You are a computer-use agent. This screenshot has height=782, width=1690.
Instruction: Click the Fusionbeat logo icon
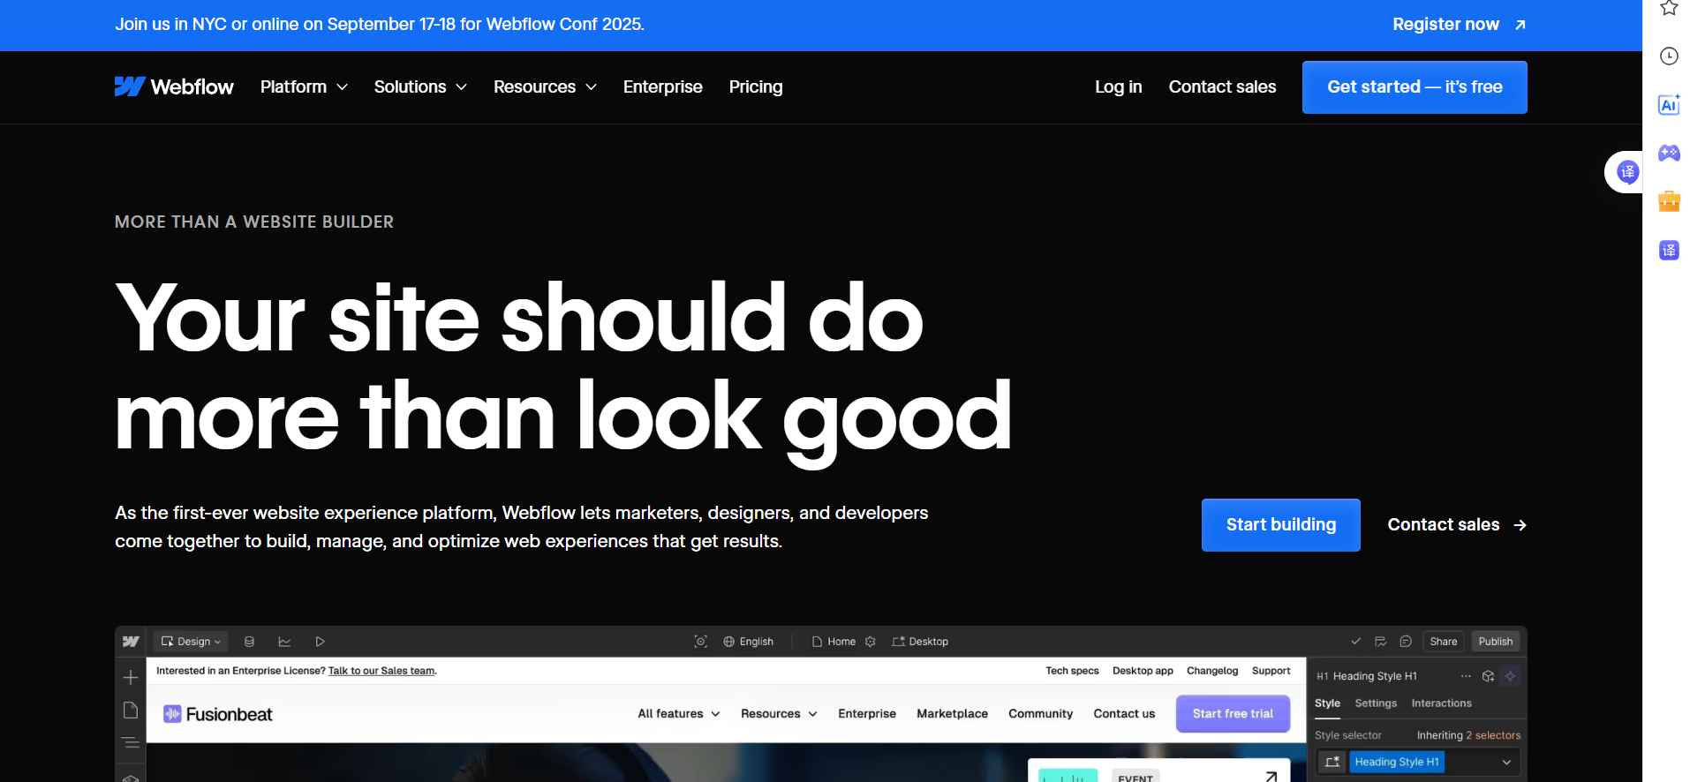(x=172, y=714)
